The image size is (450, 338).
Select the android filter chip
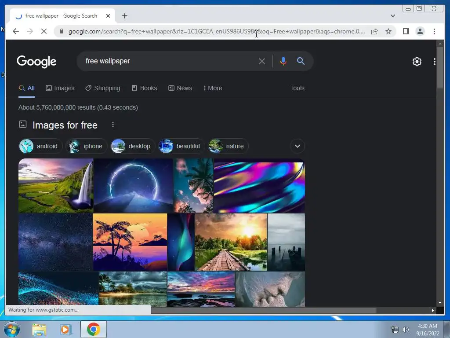pos(40,146)
